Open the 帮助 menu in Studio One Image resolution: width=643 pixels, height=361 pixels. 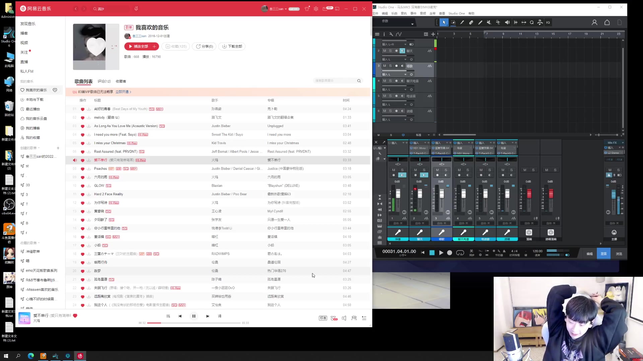coord(472,14)
